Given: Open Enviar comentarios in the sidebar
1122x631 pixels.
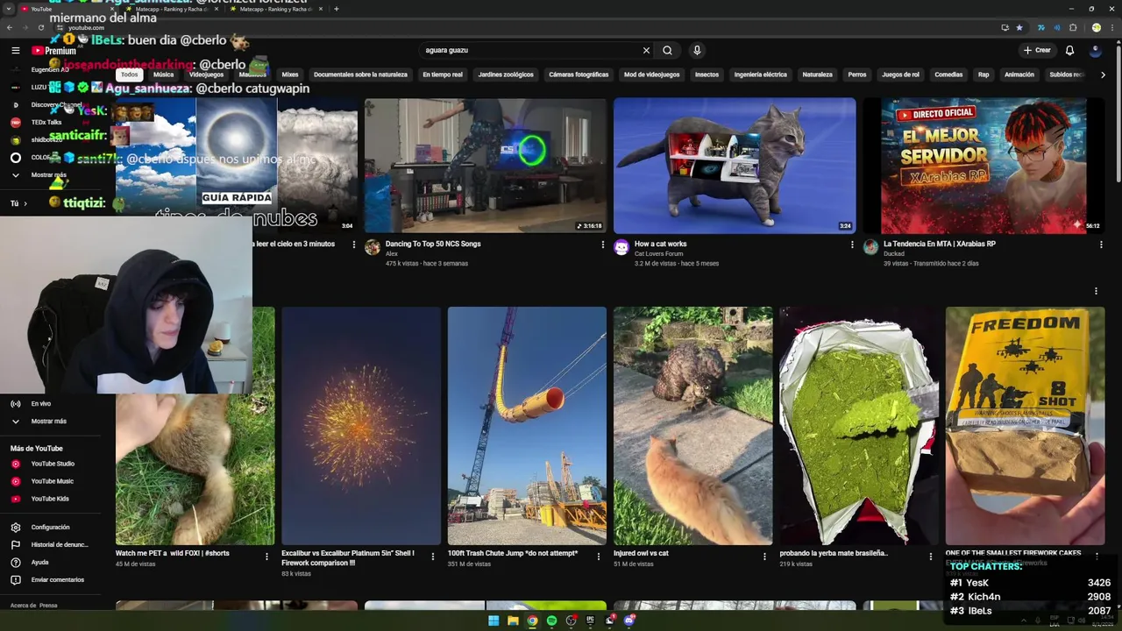Looking at the screenshot, I should point(57,579).
